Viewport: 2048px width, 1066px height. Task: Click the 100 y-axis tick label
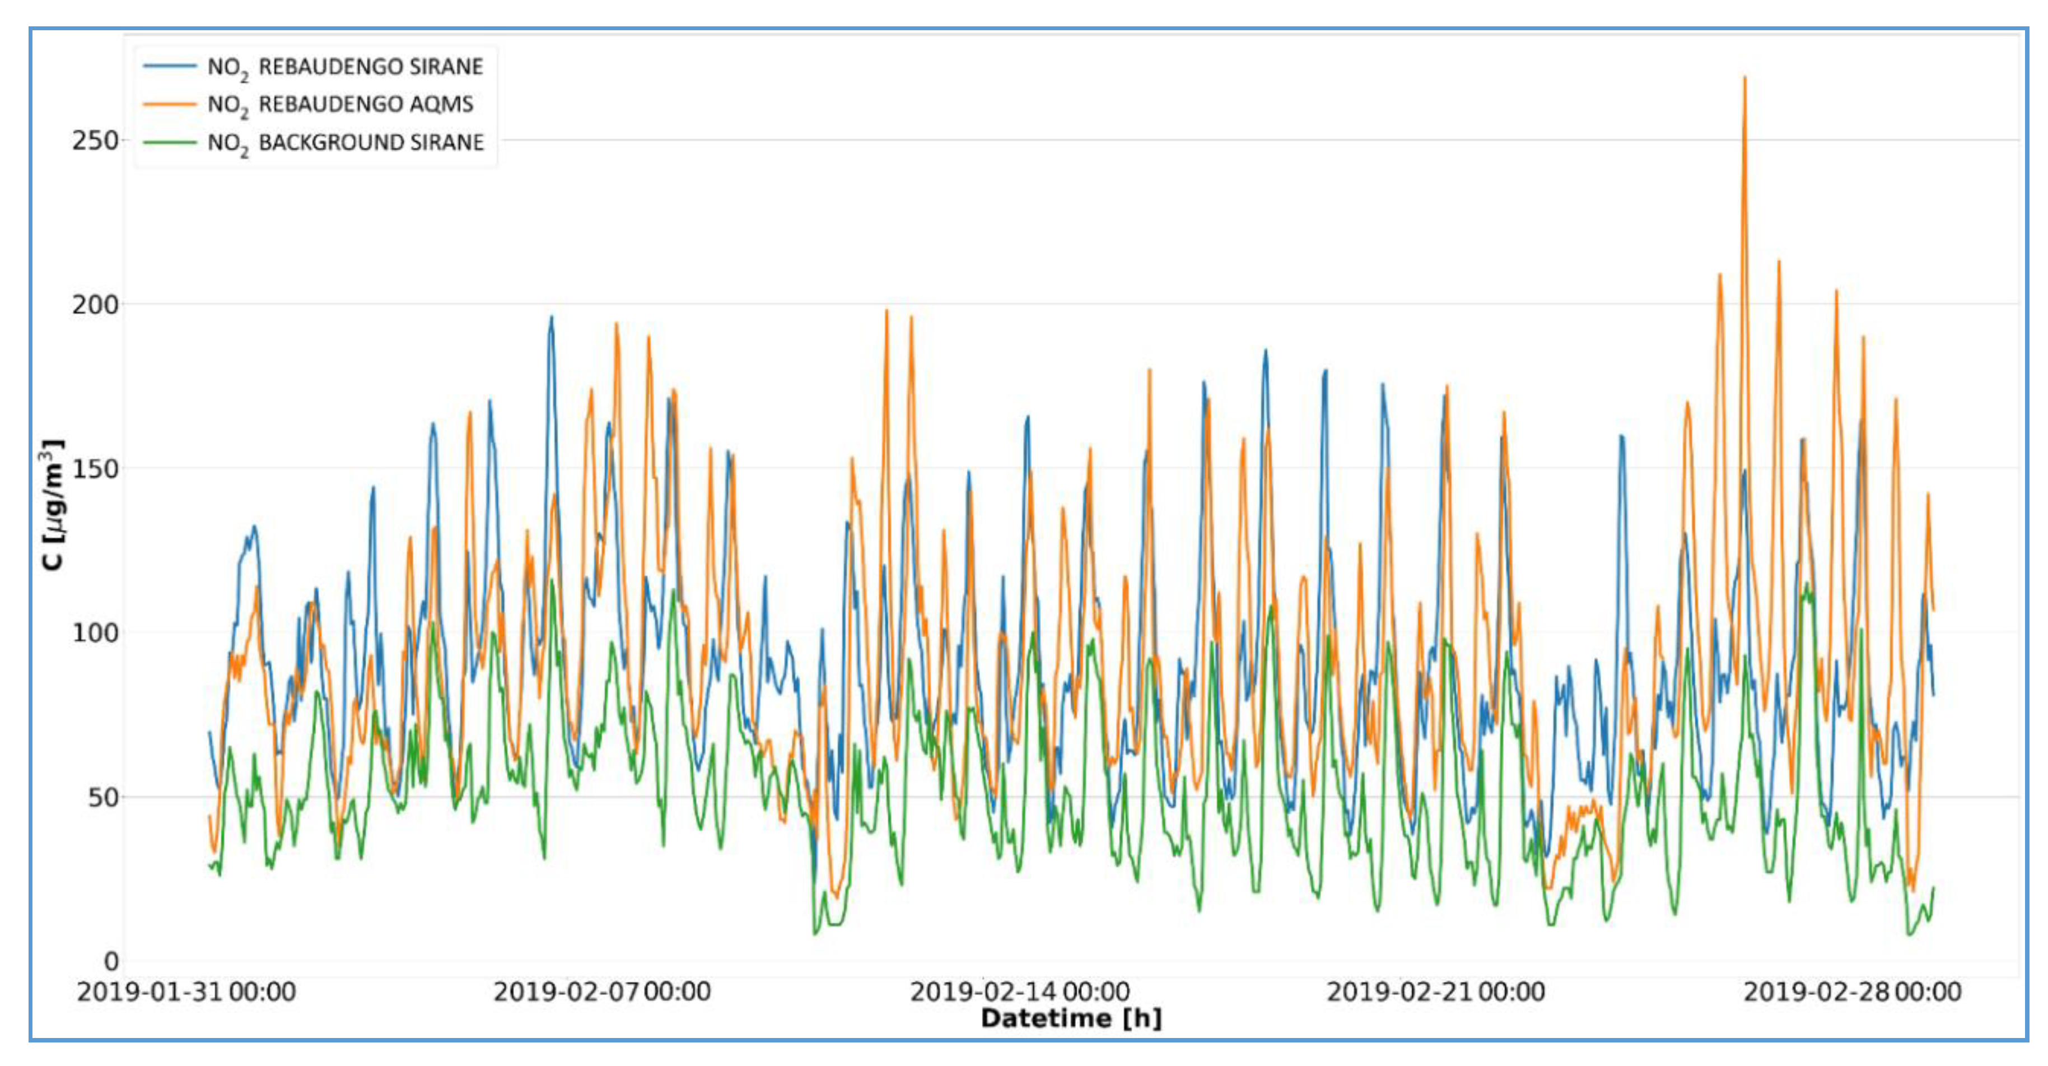tap(95, 633)
